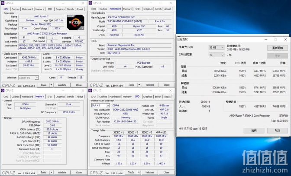
Task: Expand the Tools dropdown arrow in the Memory timings window
Action: pos(51,173)
